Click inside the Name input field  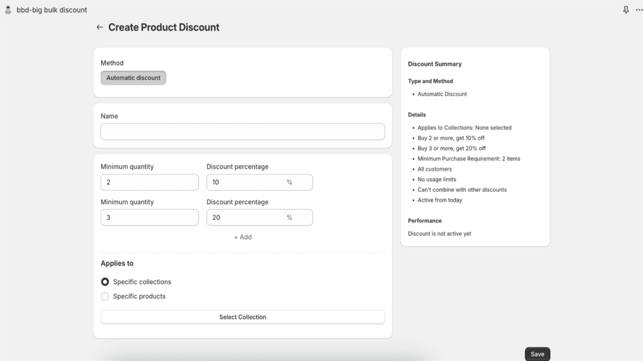[x=243, y=132]
